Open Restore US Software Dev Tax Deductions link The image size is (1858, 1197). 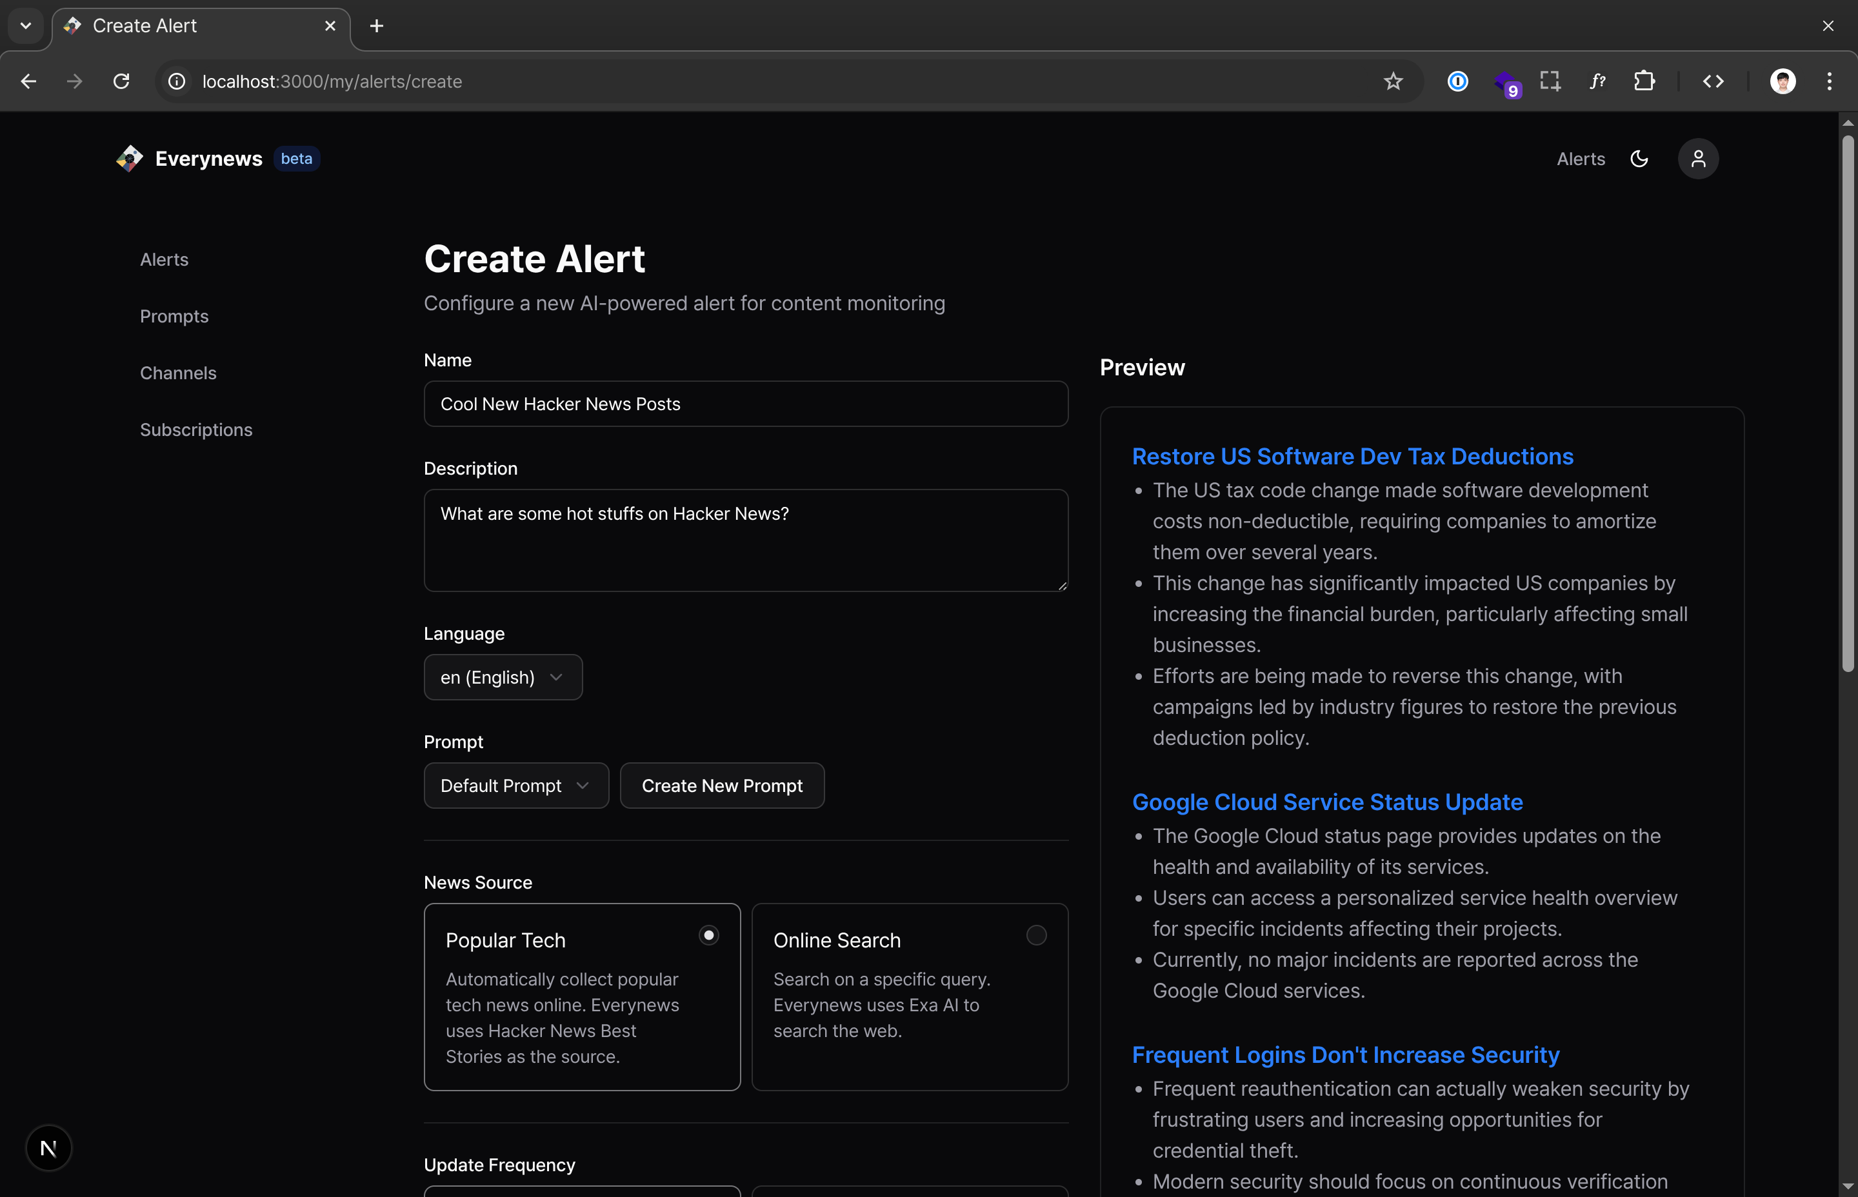(x=1352, y=456)
